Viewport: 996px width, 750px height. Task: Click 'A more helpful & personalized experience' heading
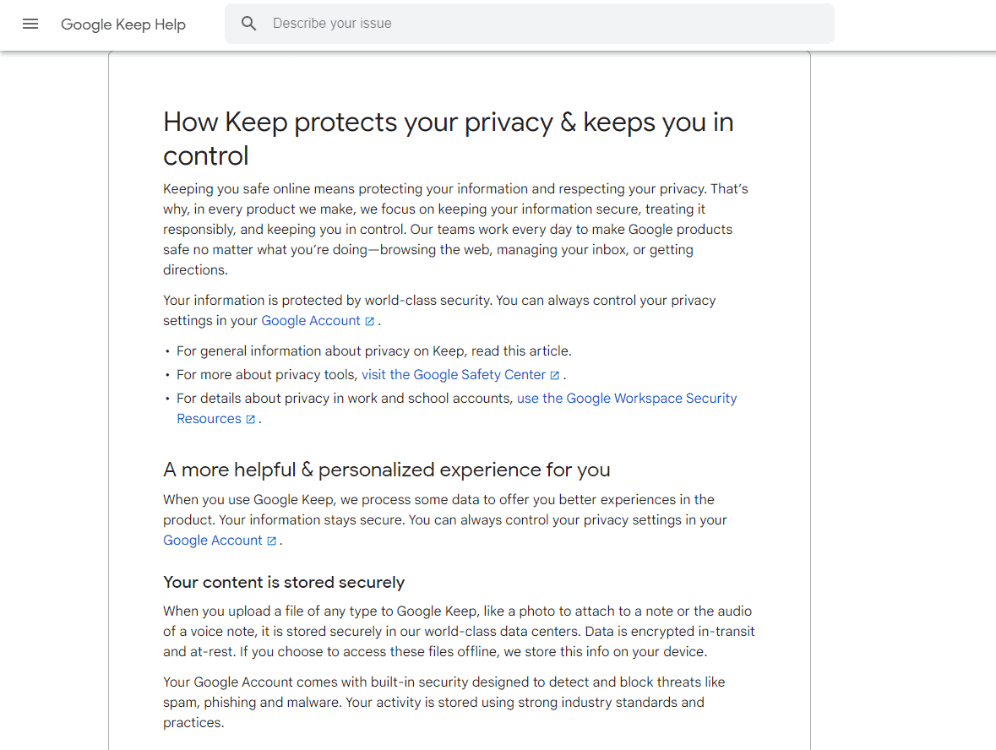click(x=387, y=470)
